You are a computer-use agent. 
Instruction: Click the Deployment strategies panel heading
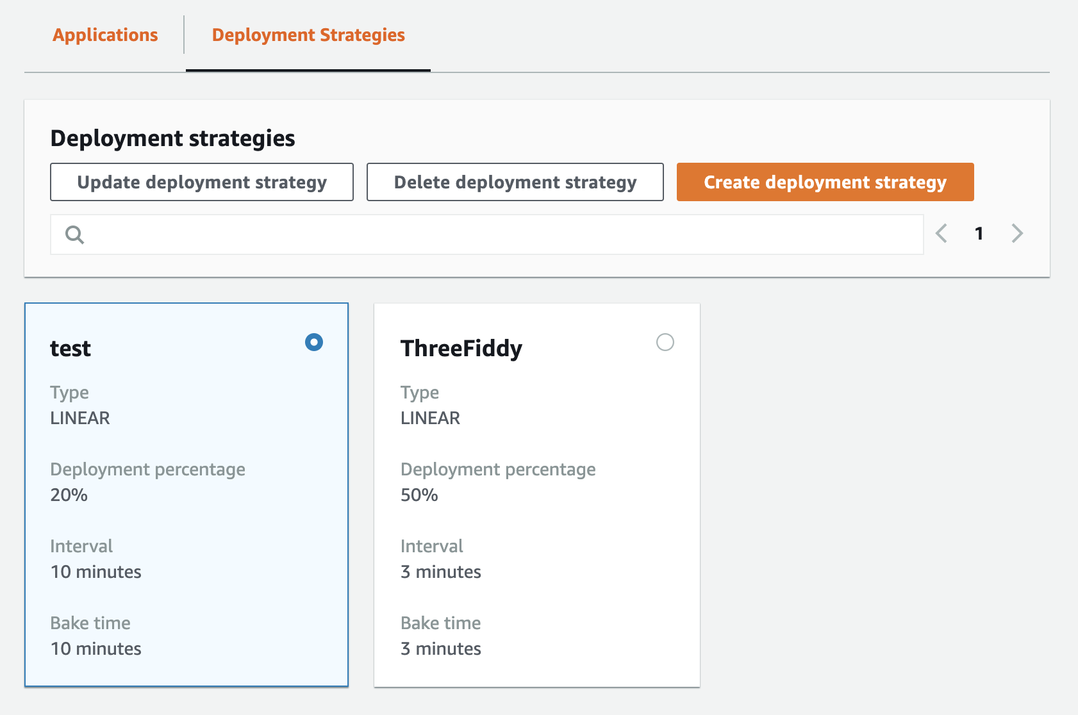coord(172,138)
